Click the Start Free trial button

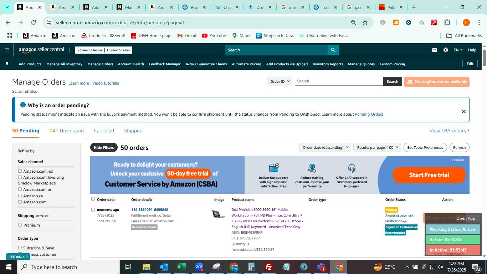429,175
